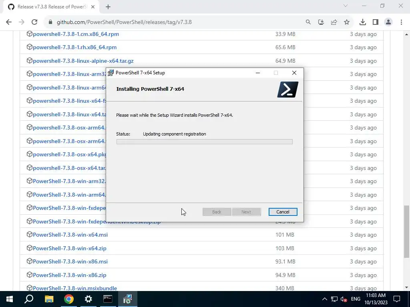Click the setup dialog title bar installer icon
410x307 pixels.
(x=111, y=73)
